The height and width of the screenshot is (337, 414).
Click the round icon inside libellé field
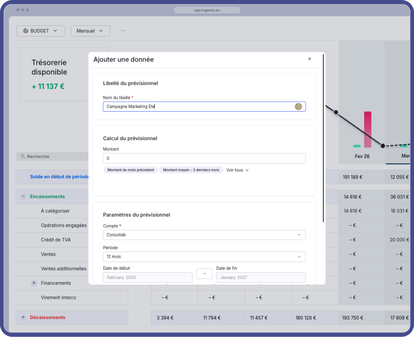[298, 107]
